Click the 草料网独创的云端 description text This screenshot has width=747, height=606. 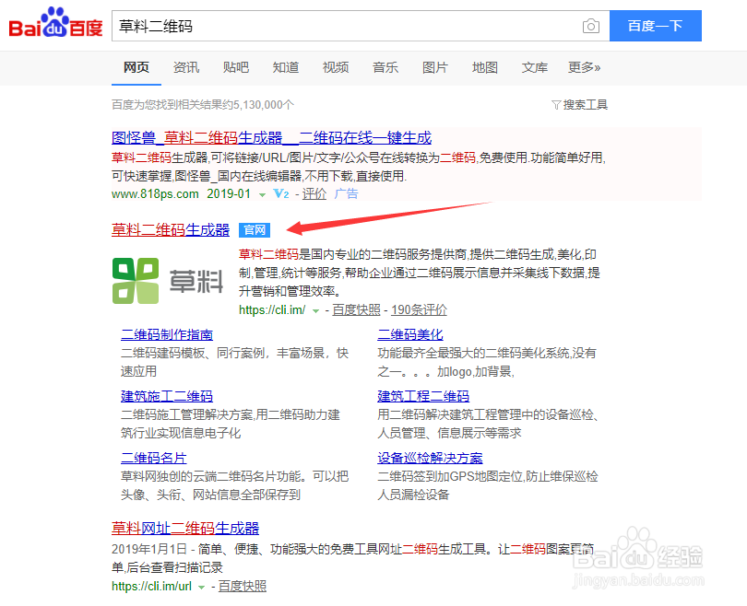(234, 485)
